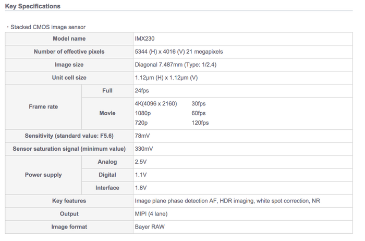
Task: Click the Frame rate row header
Action: (x=43, y=106)
